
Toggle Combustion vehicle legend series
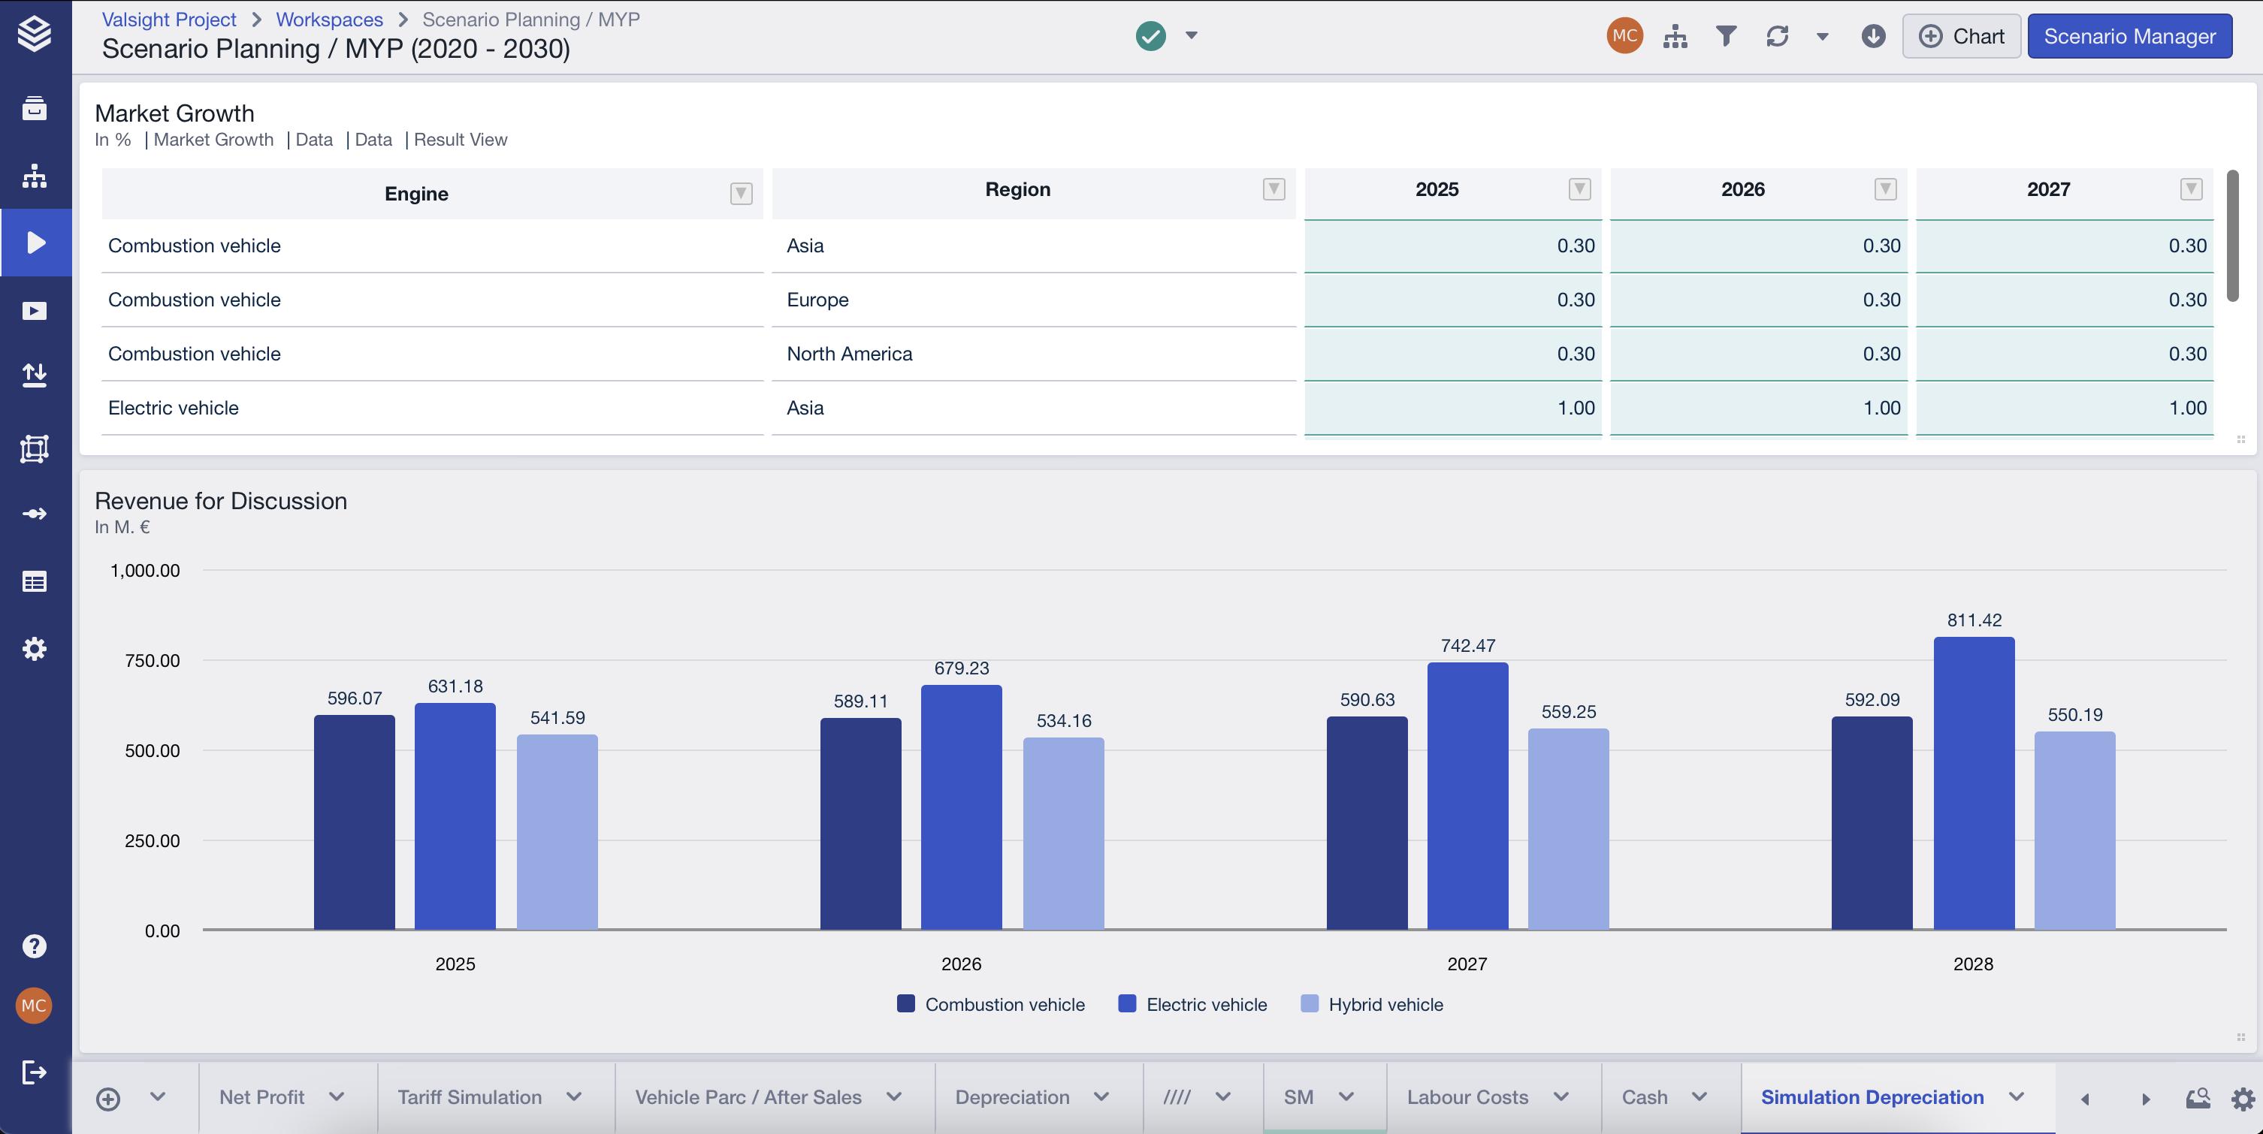click(x=990, y=1004)
